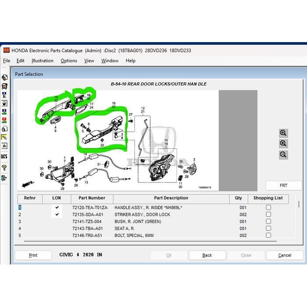Click the FRT button
This screenshot has height=307, width=307.
click(x=284, y=186)
